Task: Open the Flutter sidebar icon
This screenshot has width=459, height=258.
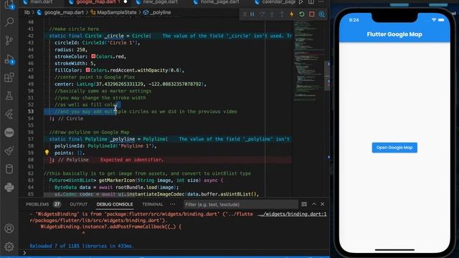Action: tap(9, 114)
